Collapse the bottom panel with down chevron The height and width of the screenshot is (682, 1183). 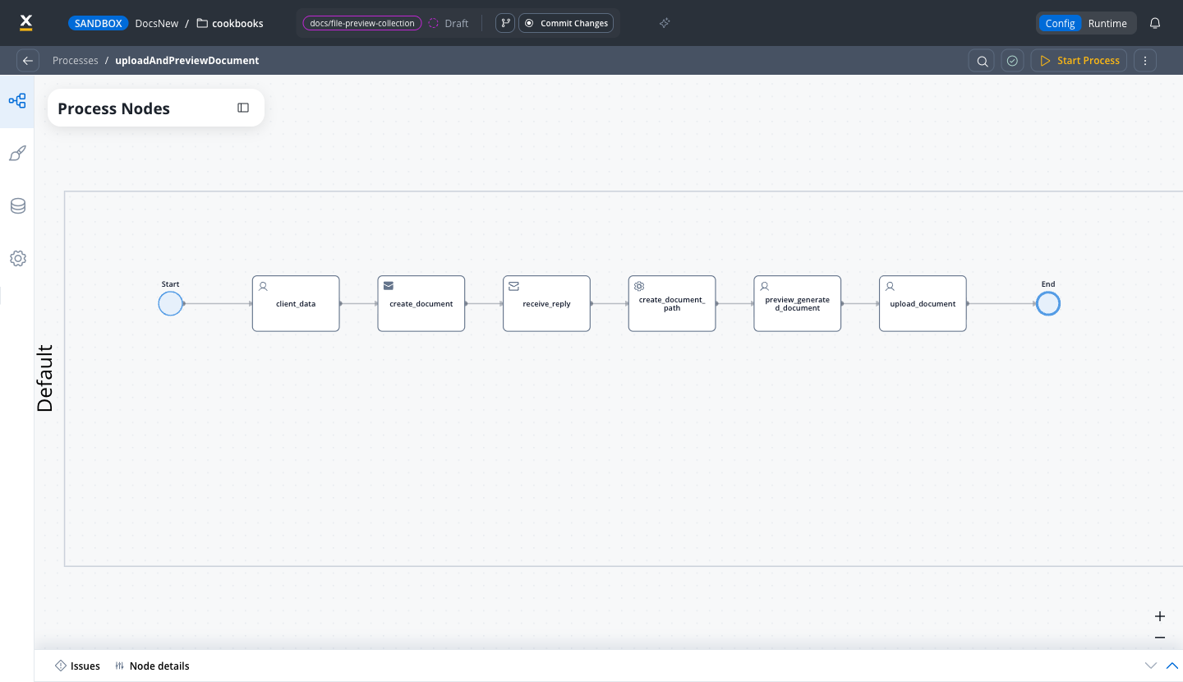coord(1151,666)
